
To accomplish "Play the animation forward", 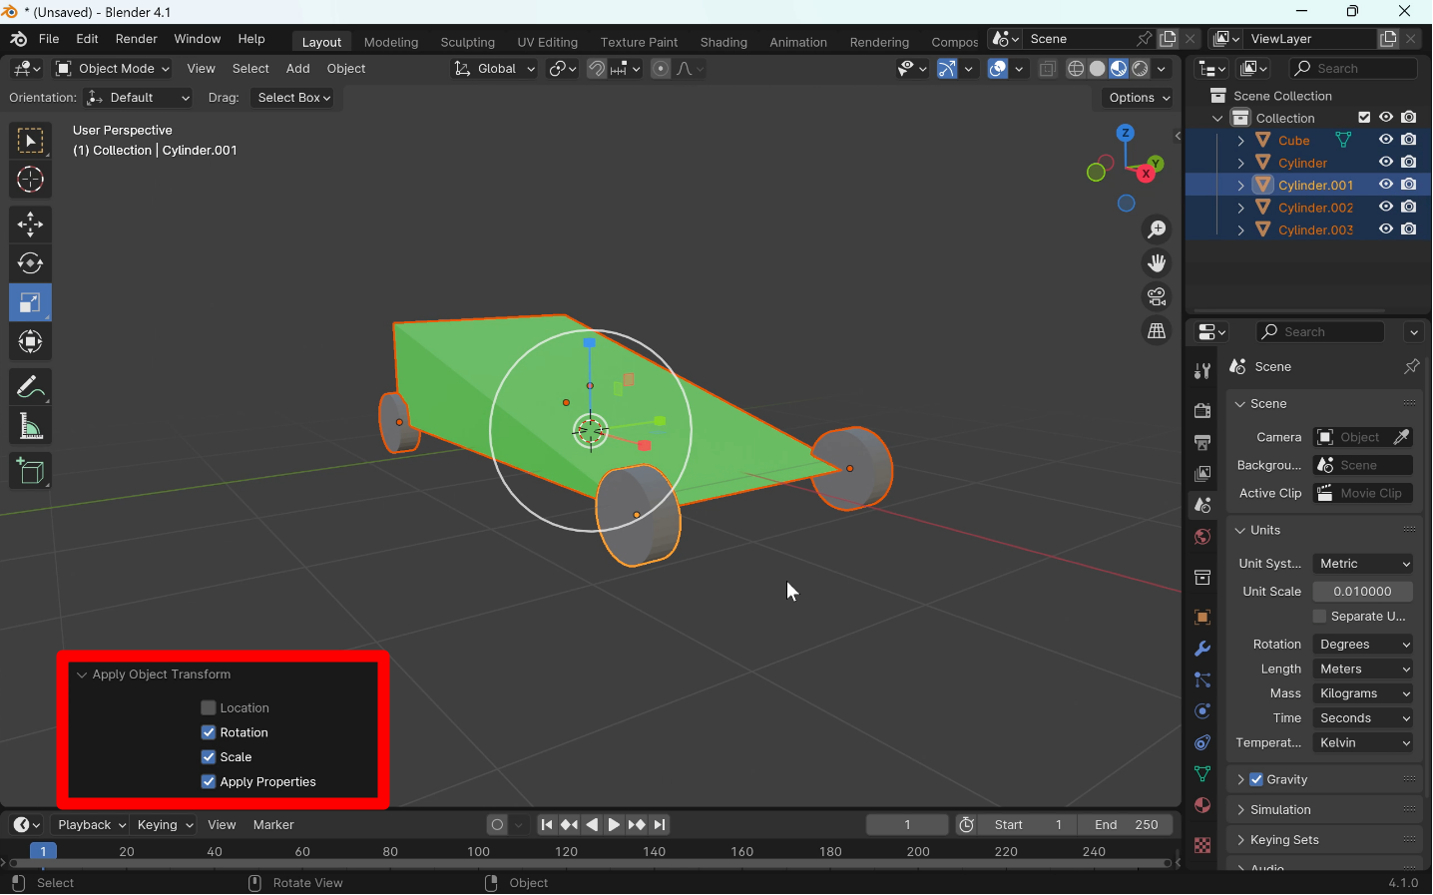I will point(614,825).
